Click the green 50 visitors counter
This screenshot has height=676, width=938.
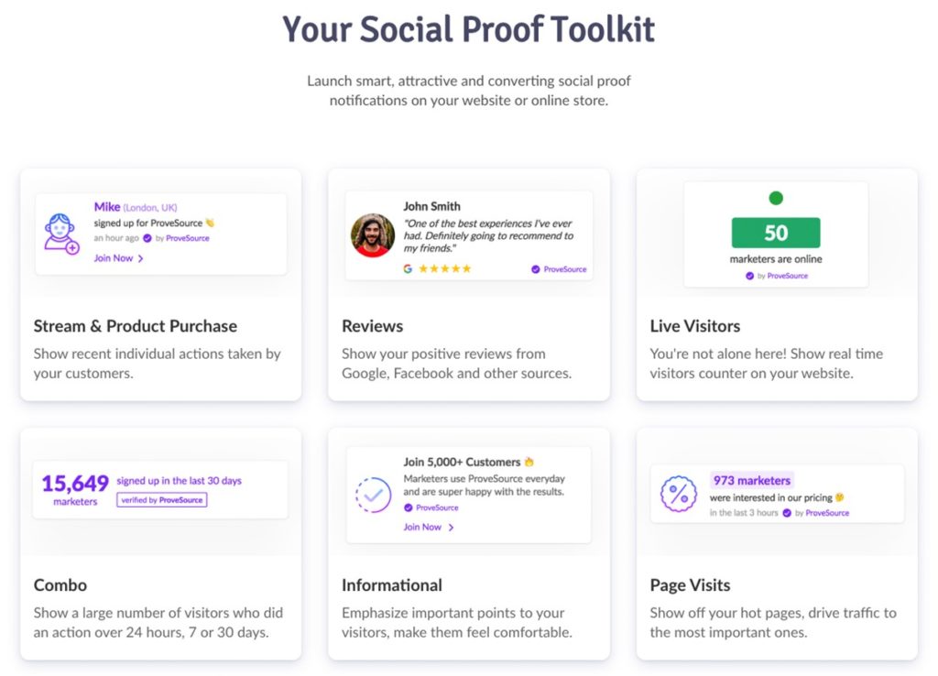coord(776,233)
